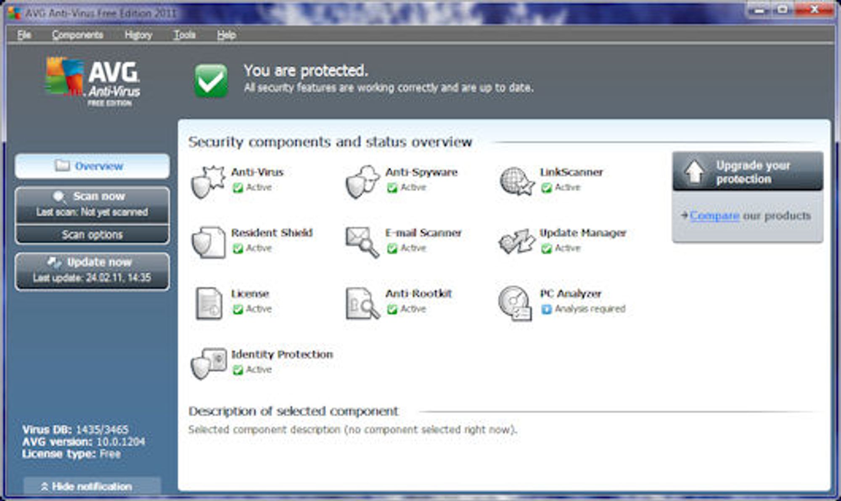Select the Anti-Virus component label

point(257,172)
